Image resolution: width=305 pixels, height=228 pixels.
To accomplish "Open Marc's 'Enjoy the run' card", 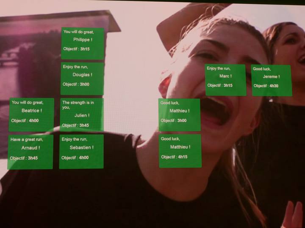I will (x=225, y=80).
